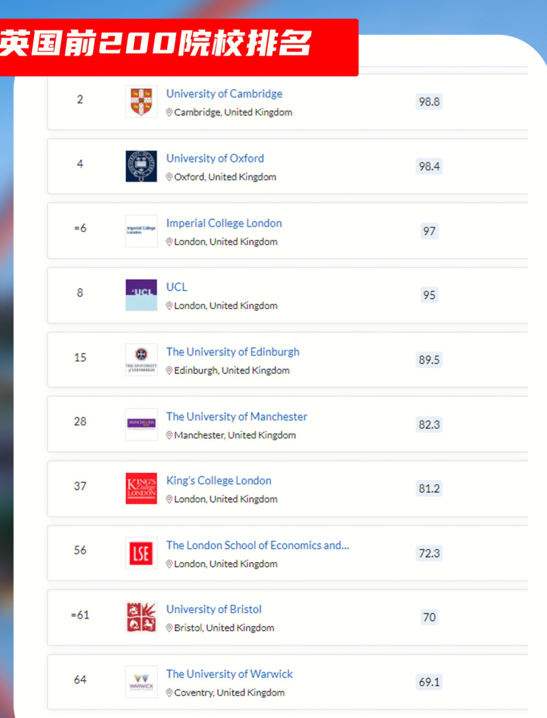Click the location pin beside Coventry
This screenshot has width=547, height=718.
click(x=170, y=693)
